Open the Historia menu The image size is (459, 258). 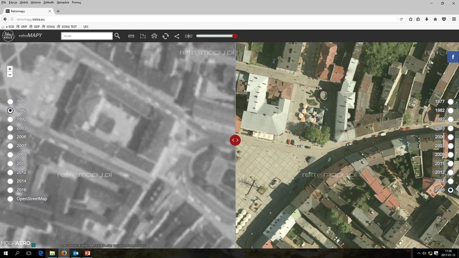(36, 2)
